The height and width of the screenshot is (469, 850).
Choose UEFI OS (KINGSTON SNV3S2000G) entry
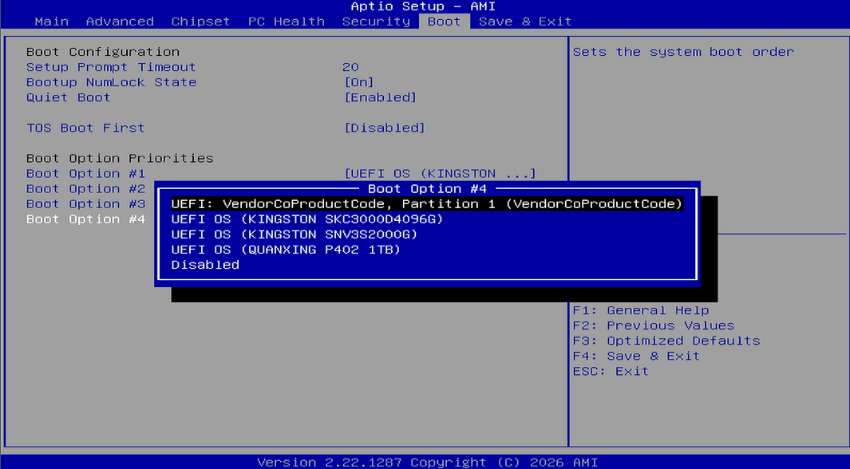[x=295, y=235]
